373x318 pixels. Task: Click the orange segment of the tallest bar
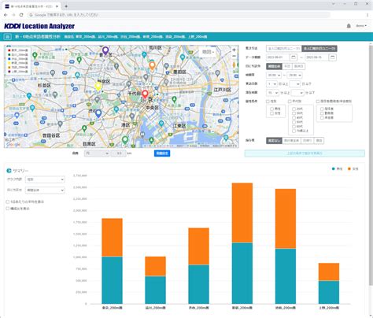tap(242, 213)
